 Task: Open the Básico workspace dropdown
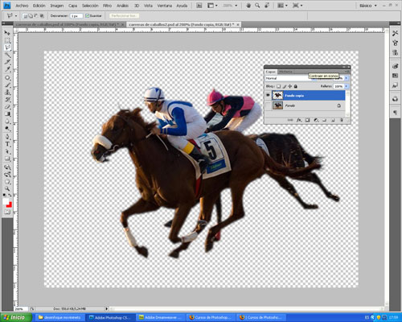tap(368, 6)
